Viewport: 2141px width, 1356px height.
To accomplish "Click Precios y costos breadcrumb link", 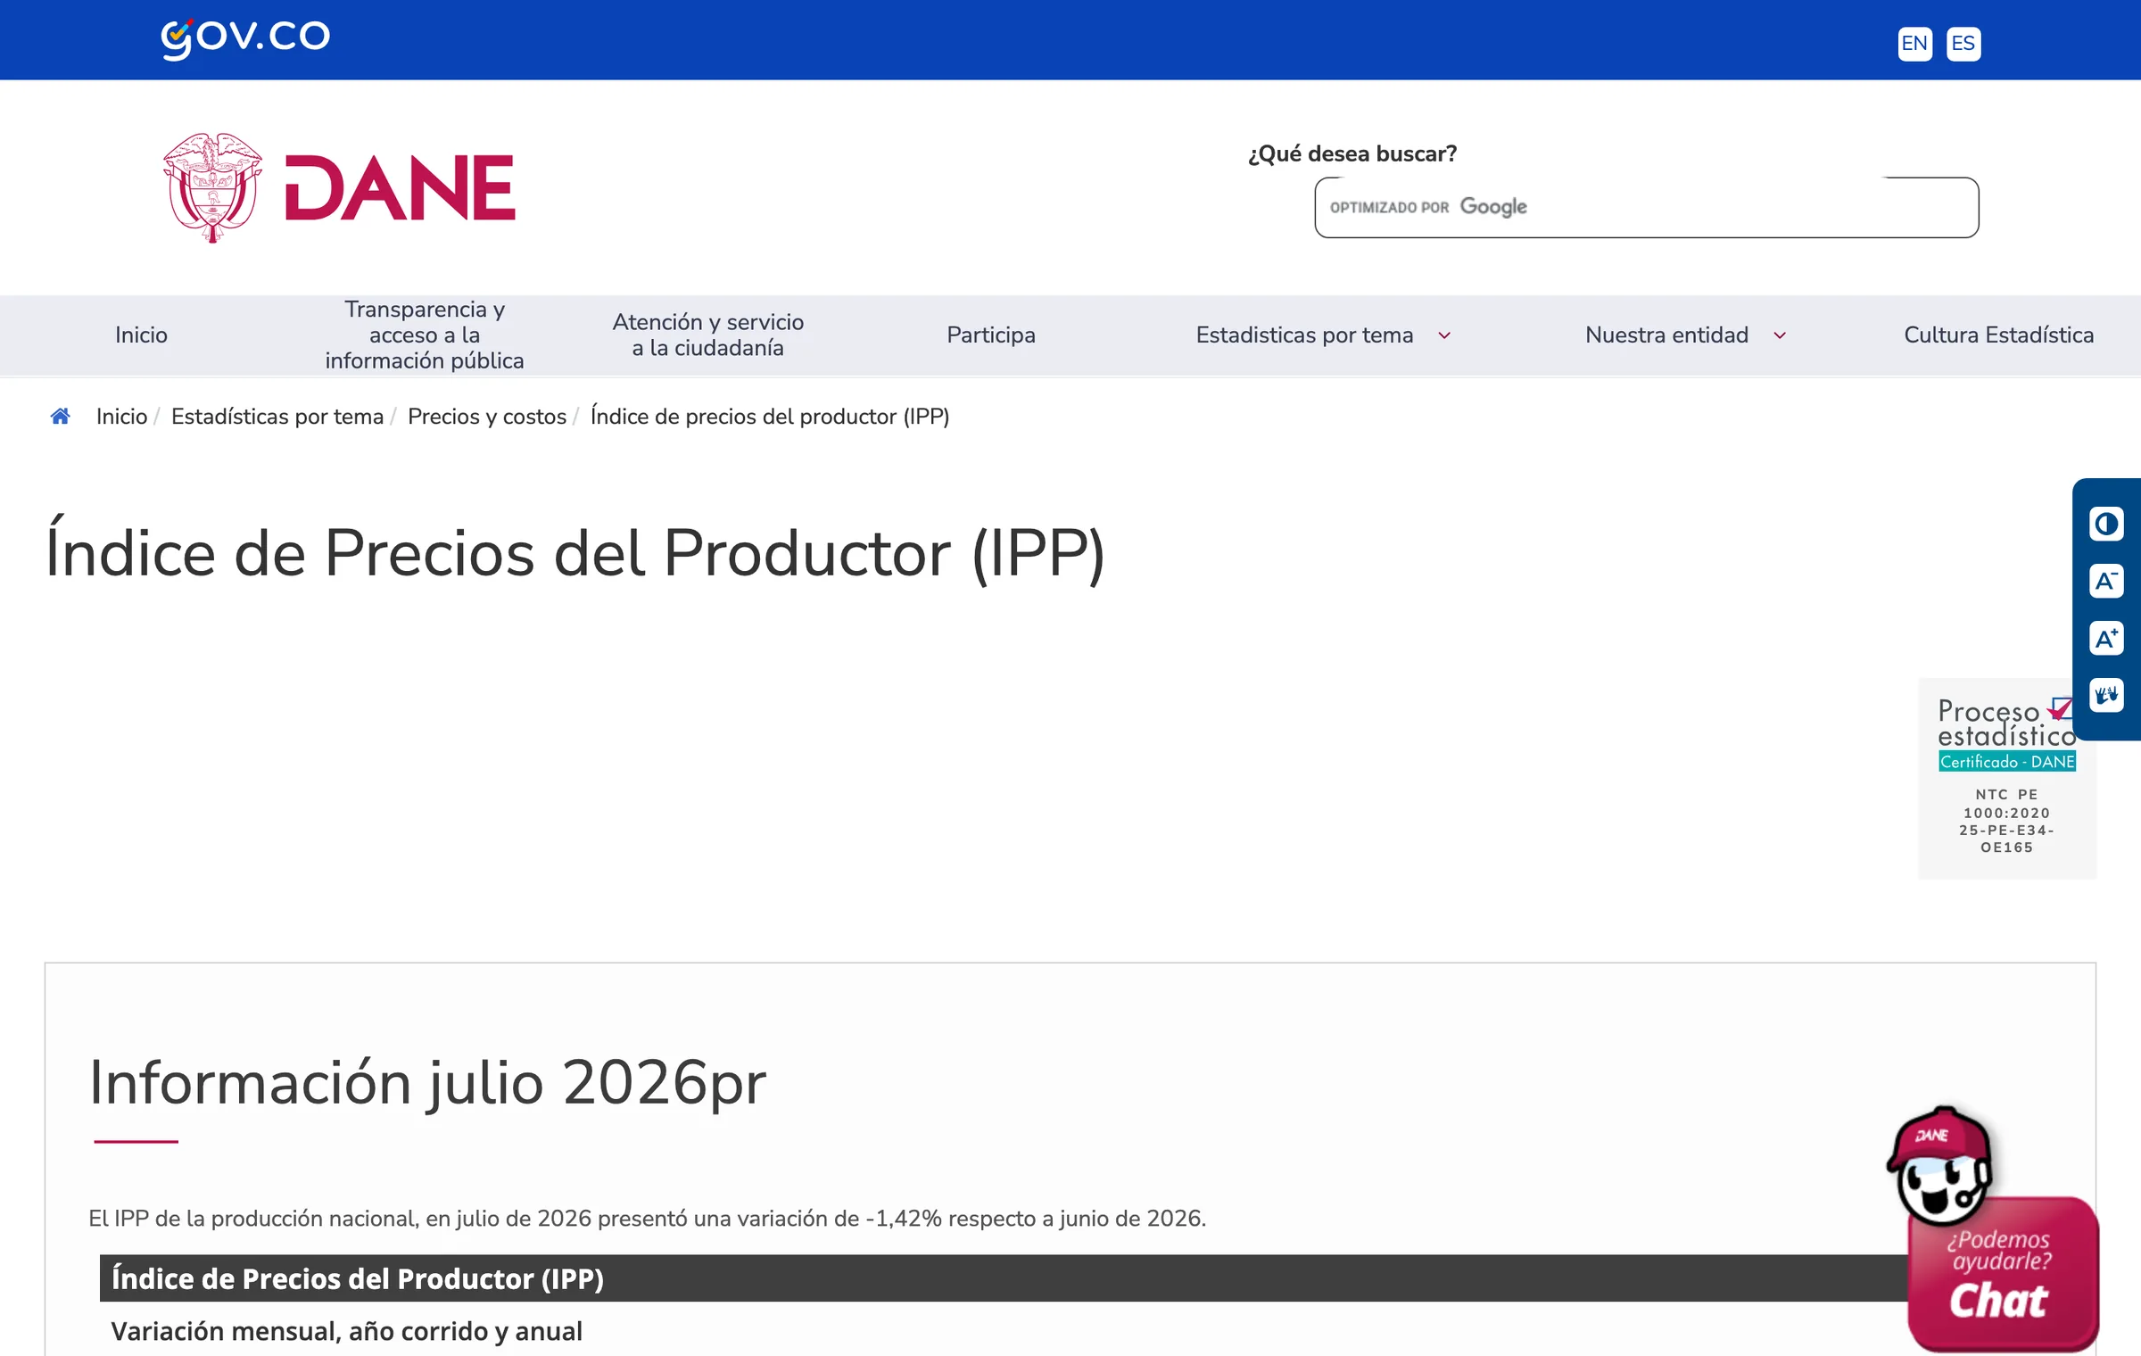I will tap(487, 417).
